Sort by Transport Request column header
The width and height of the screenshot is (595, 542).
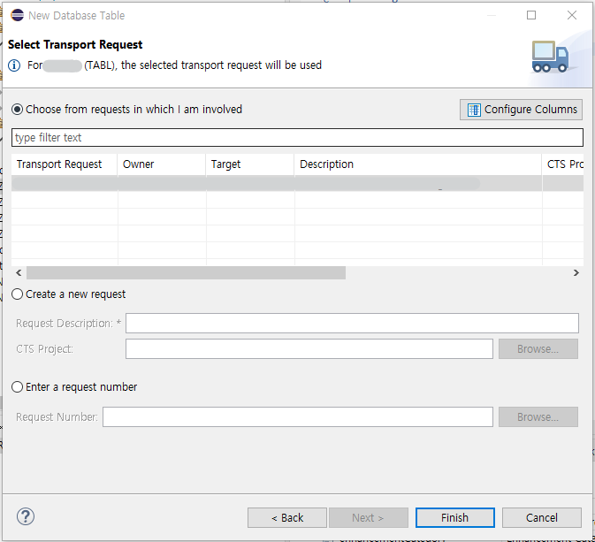[60, 164]
